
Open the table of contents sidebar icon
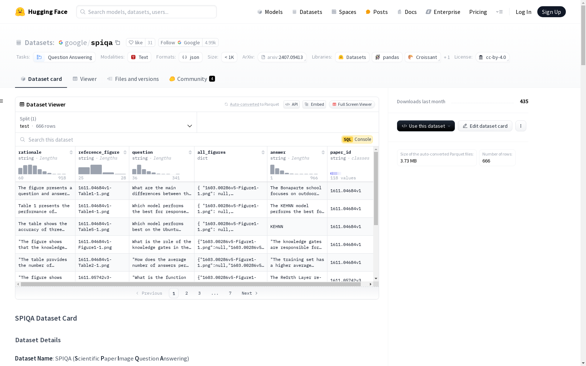[x=2, y=101]
